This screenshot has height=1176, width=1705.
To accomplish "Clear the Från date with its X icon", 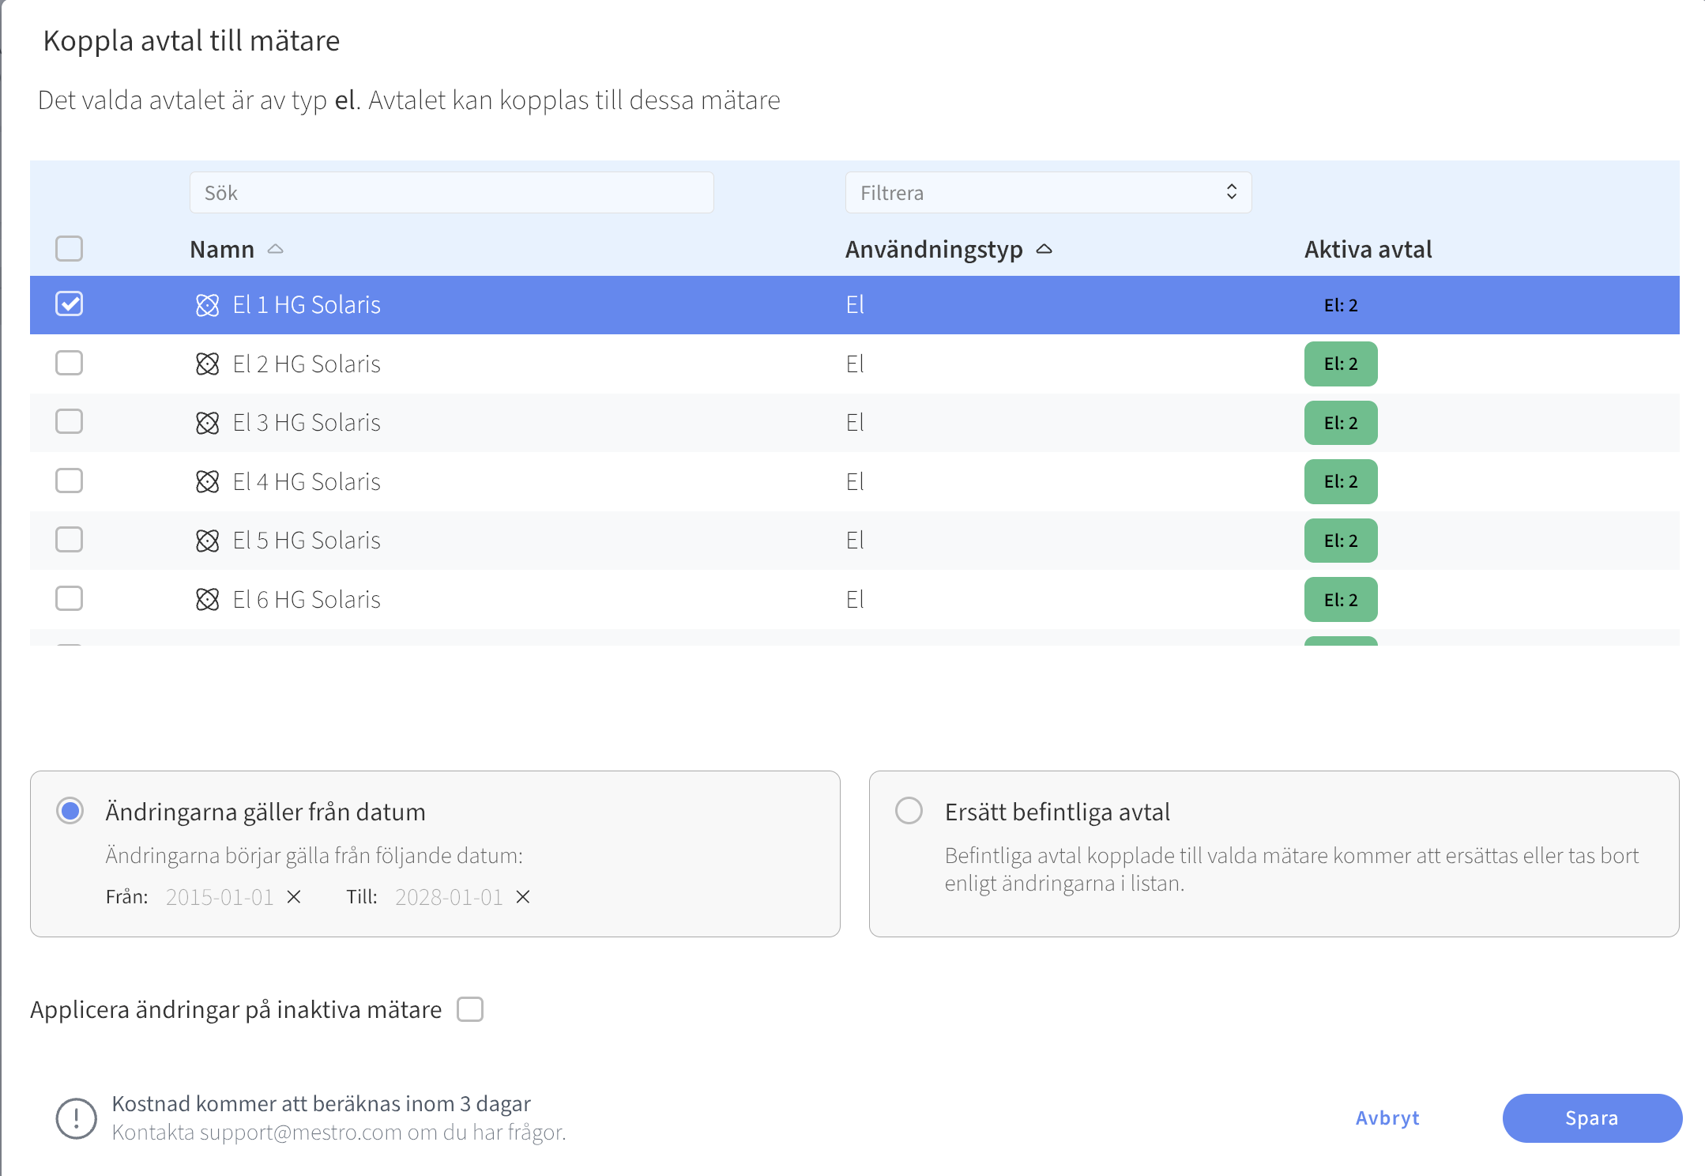I will pos(294,897).
